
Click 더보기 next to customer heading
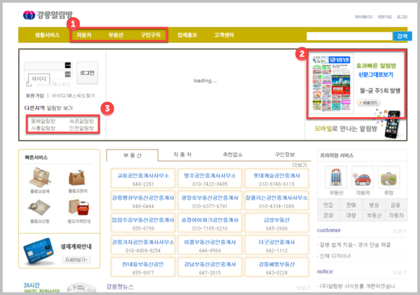(x=400, y=231)
